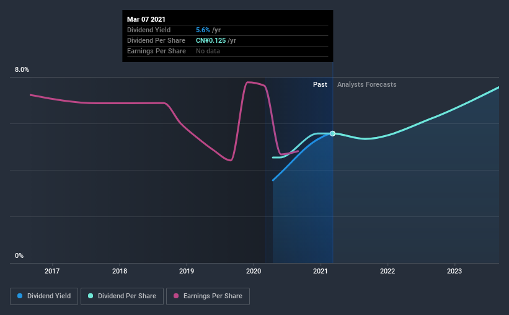
Task: Click the 2022 x-axis label
Action: point(387,271)
